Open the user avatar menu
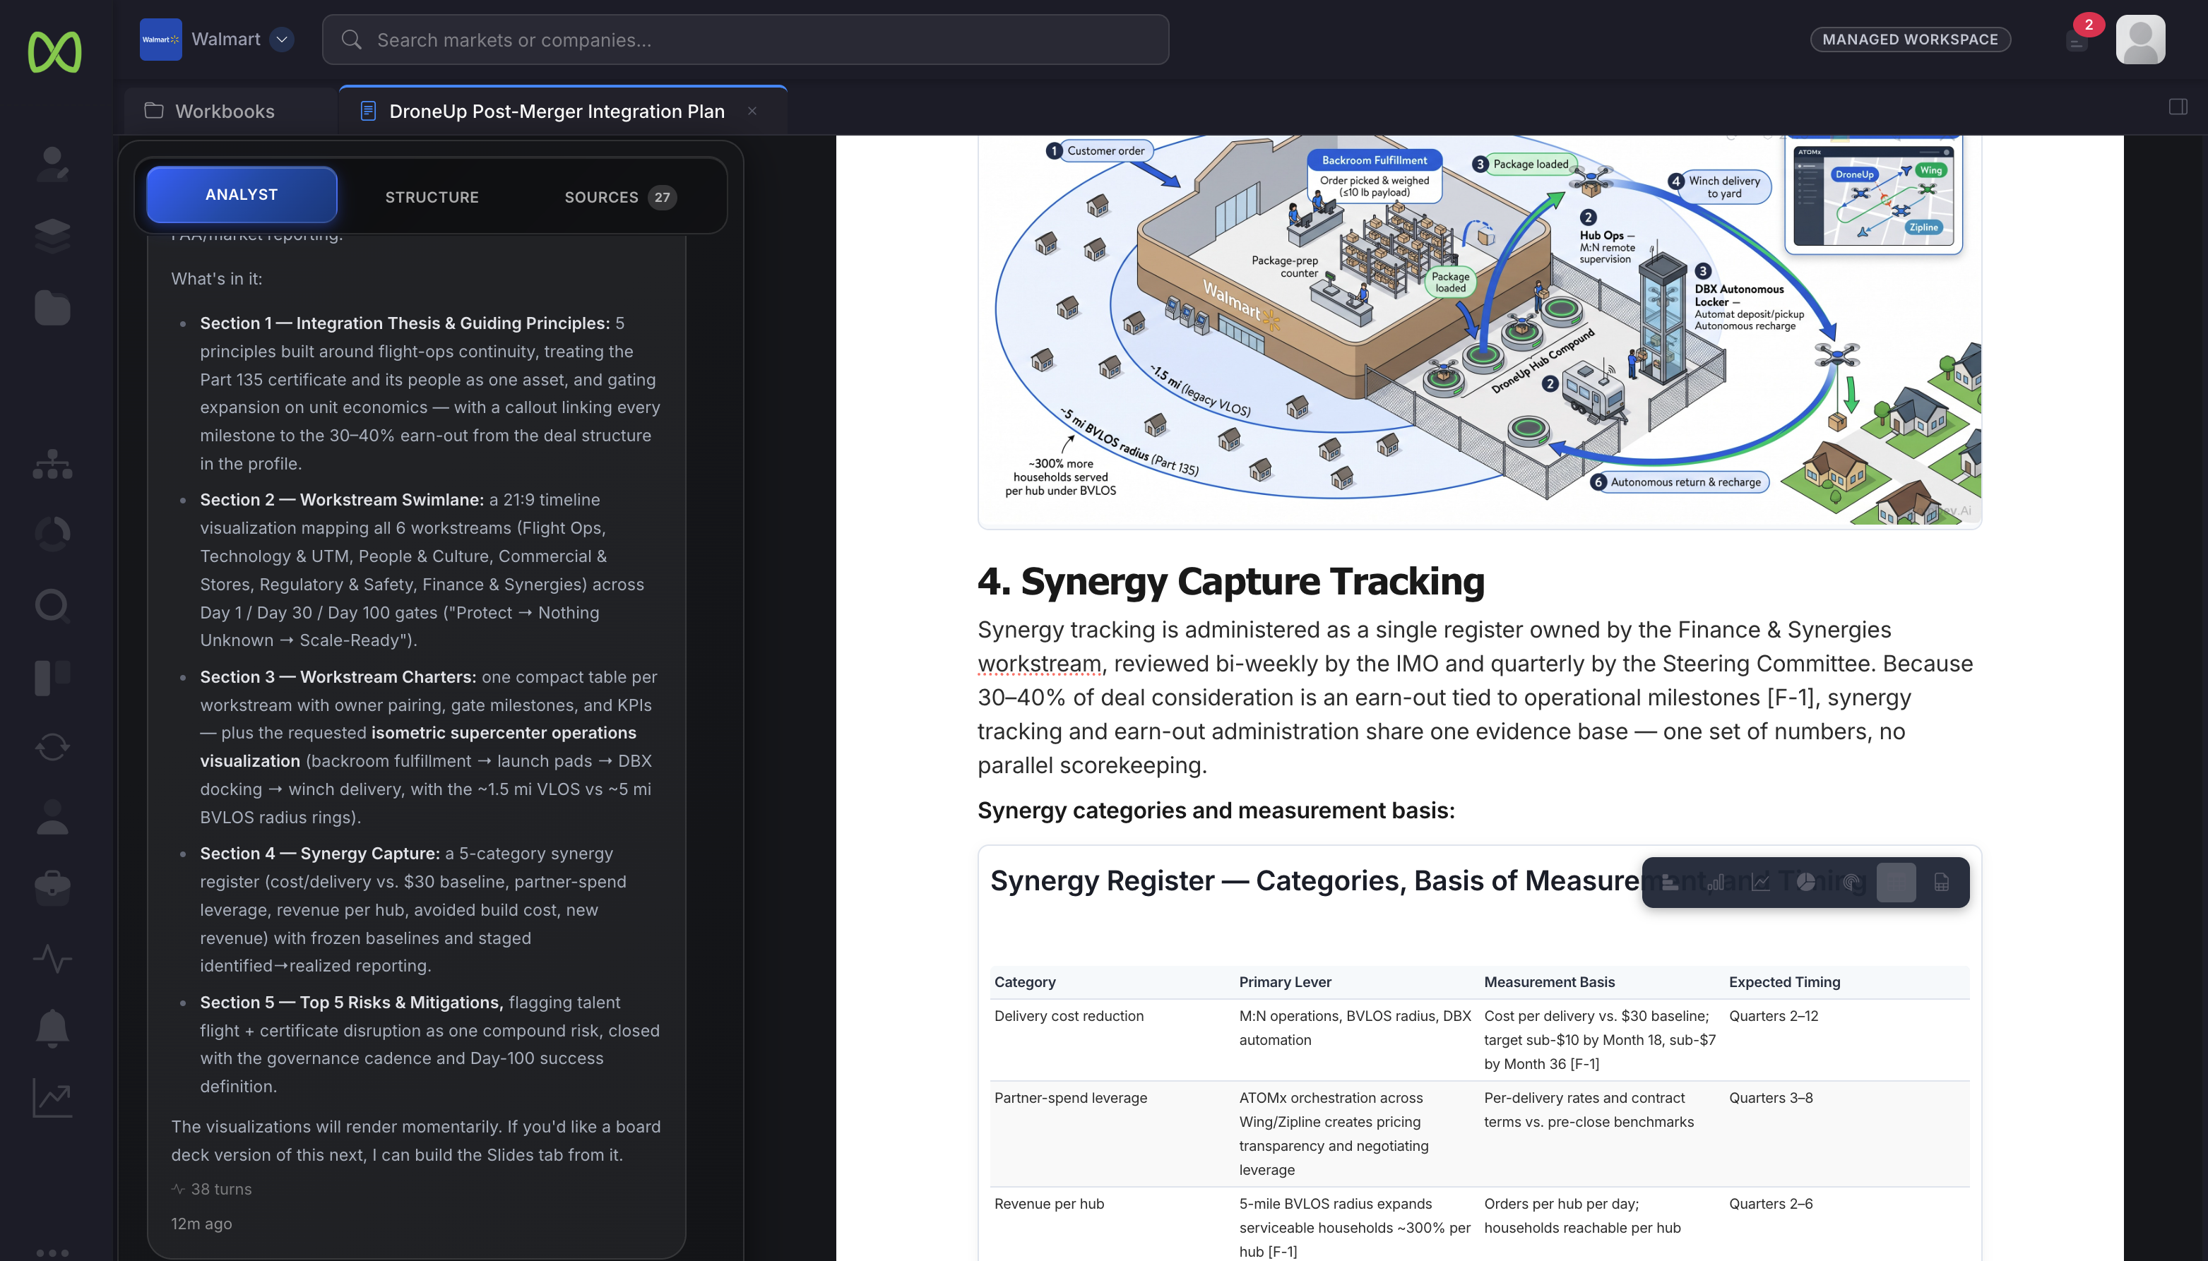 coord(2140,39)
